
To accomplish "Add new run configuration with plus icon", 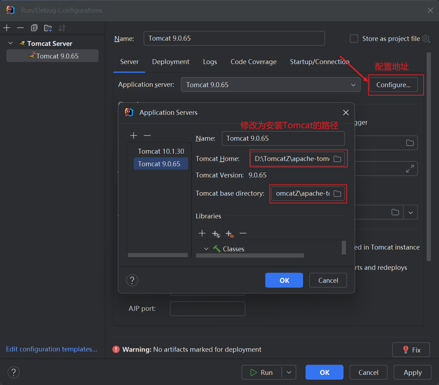I will click(7, 28).
